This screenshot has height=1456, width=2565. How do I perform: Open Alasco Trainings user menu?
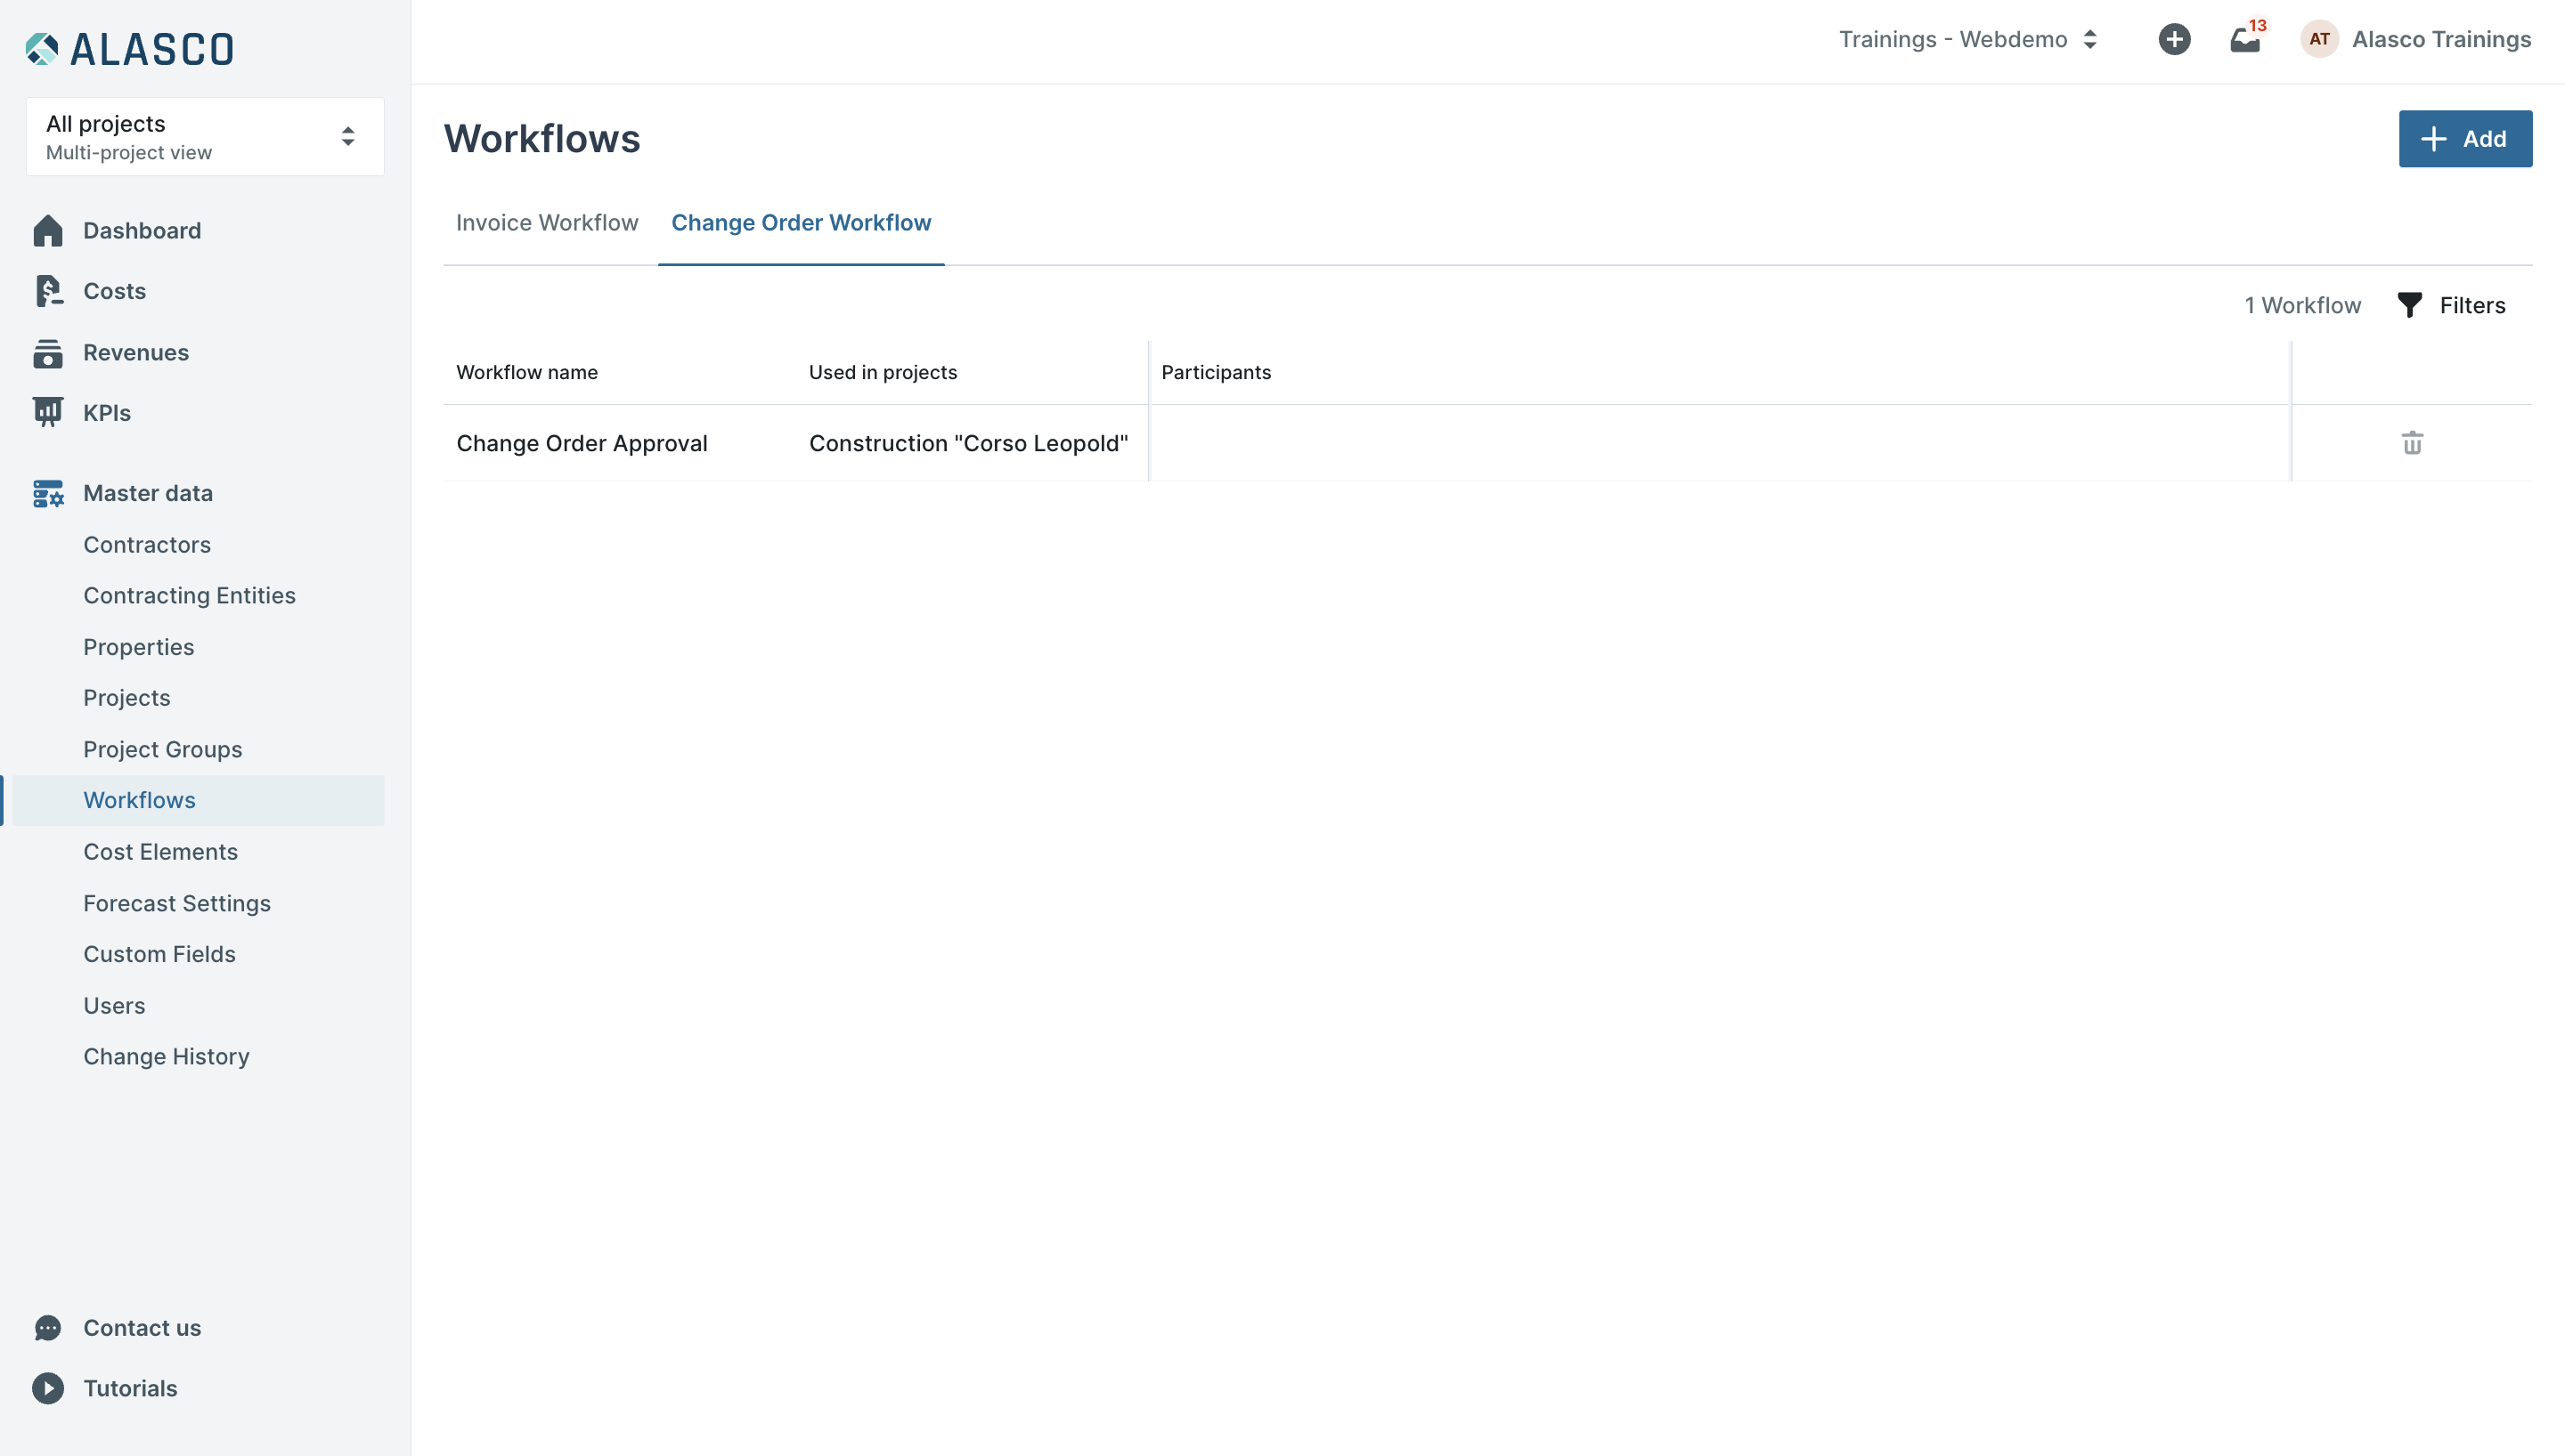(2441, 39)
